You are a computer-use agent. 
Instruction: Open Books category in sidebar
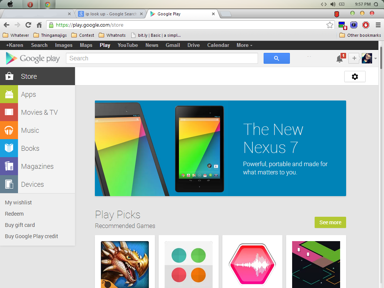click(37, 148)
